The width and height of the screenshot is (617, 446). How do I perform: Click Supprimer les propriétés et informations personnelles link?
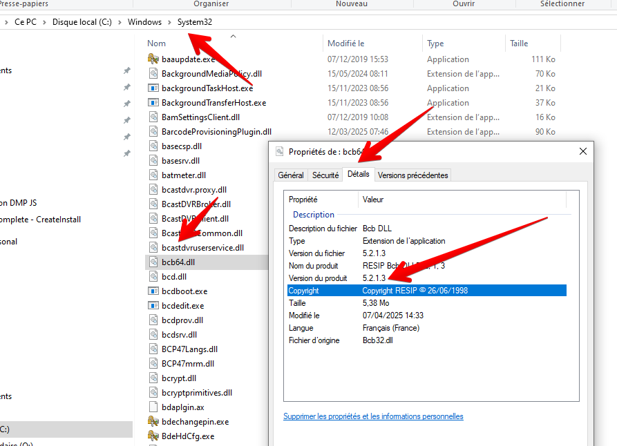(x=373, y=416)
